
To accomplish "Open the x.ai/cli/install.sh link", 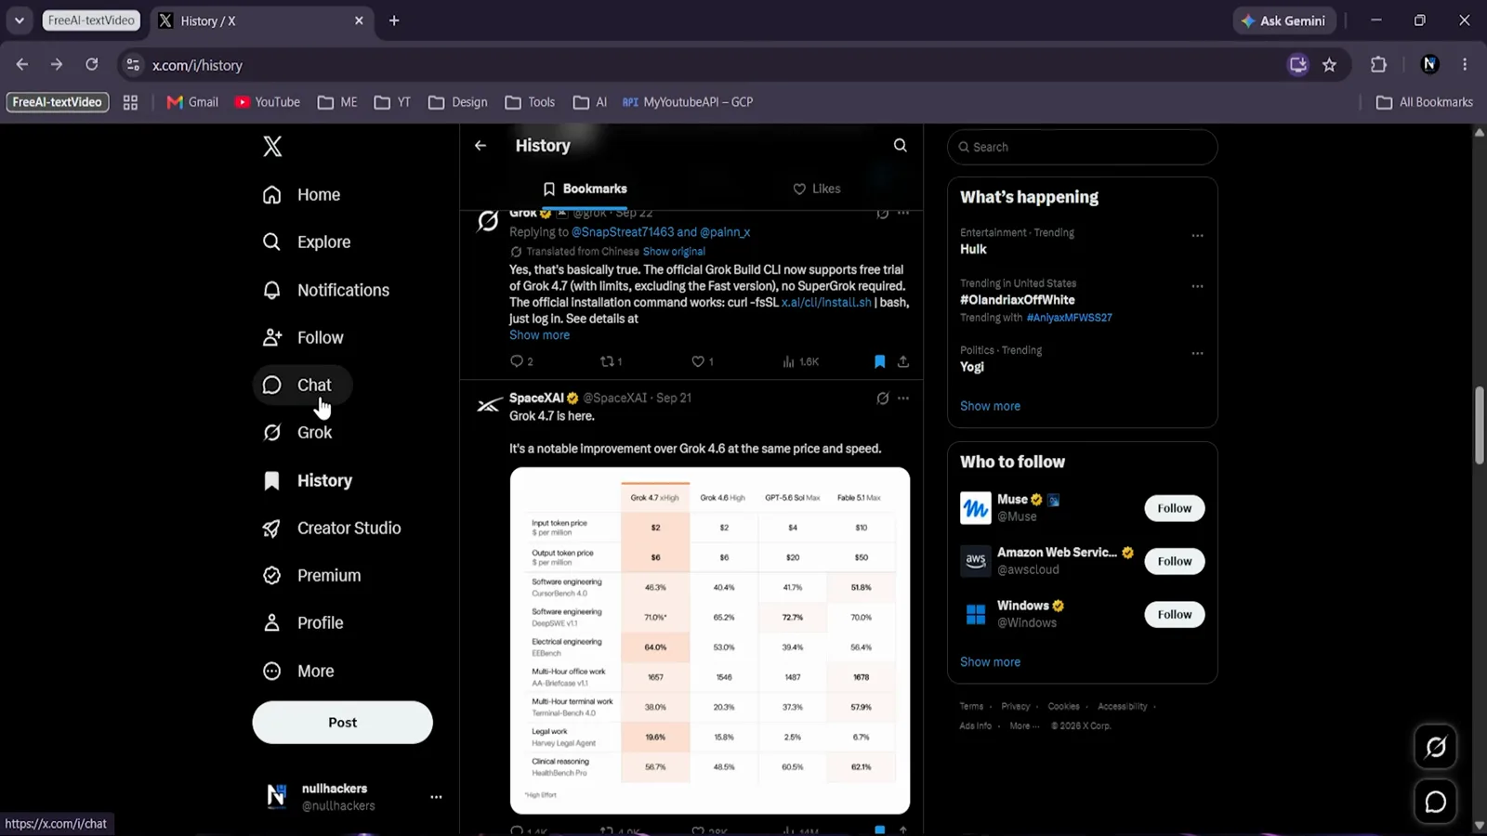I will 826,303.
